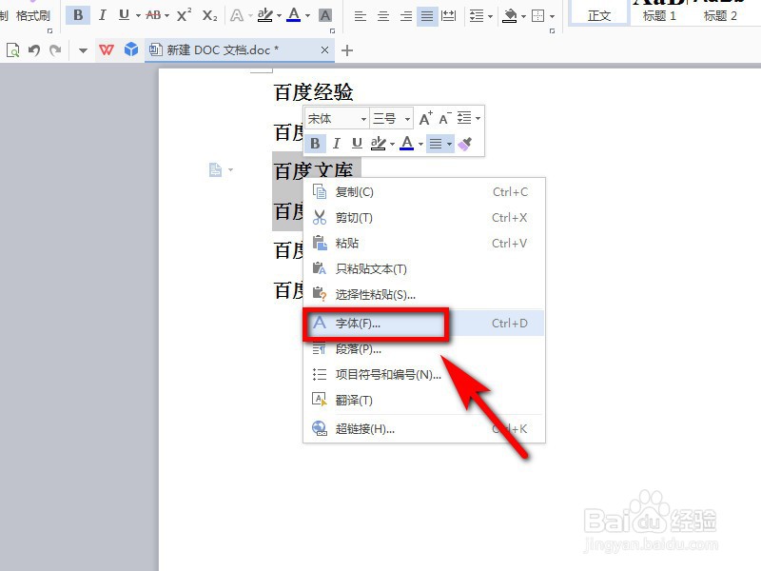
Task: Choose 超链接(H)... from context menu
Action: pyautogui.click(x=423, y=429)
